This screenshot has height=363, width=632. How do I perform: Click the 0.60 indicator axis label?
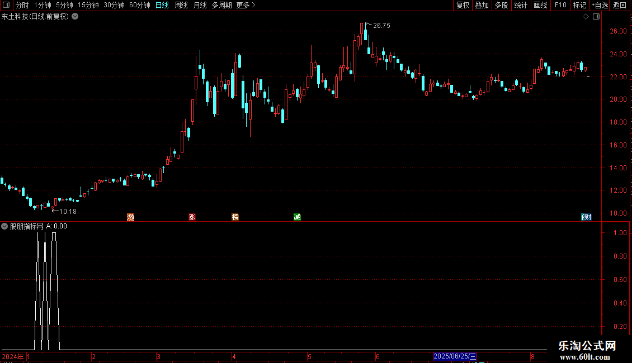[x=620, y=280]
